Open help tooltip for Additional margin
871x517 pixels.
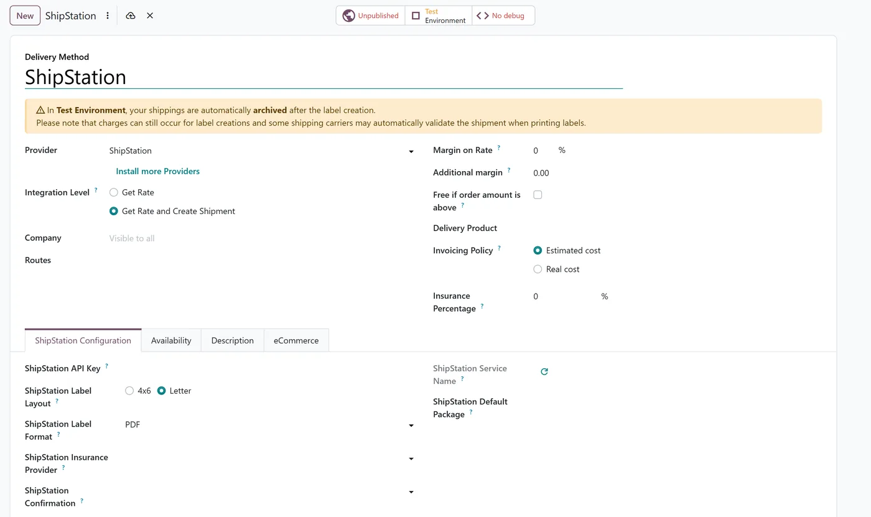pyautogui.click(x=509, y=170)
